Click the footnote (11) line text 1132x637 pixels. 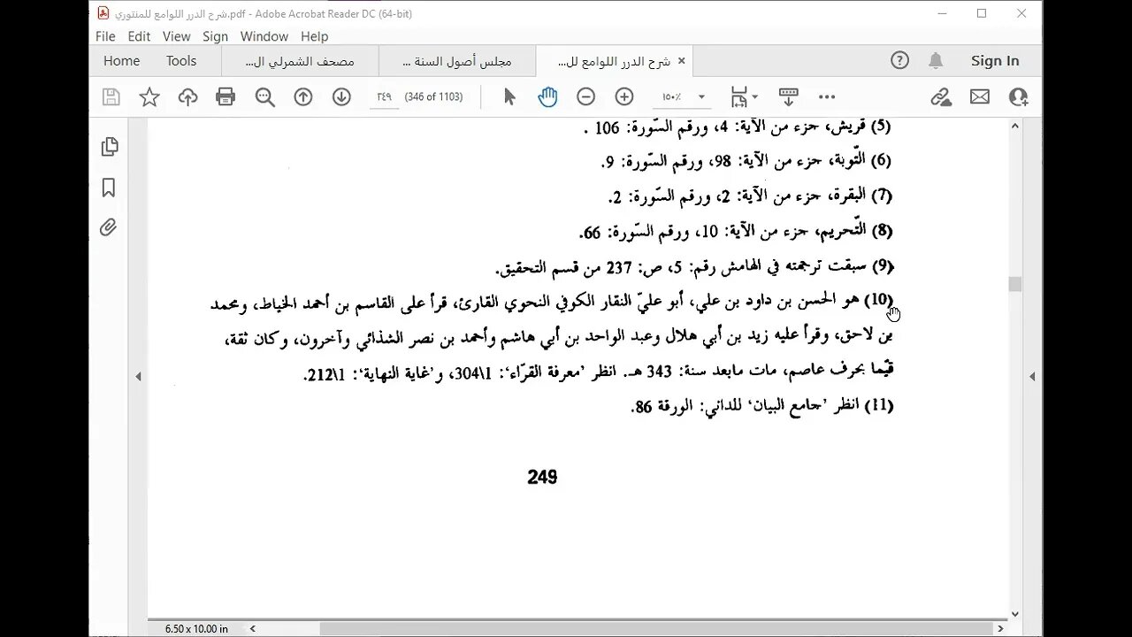coord(761,406)
